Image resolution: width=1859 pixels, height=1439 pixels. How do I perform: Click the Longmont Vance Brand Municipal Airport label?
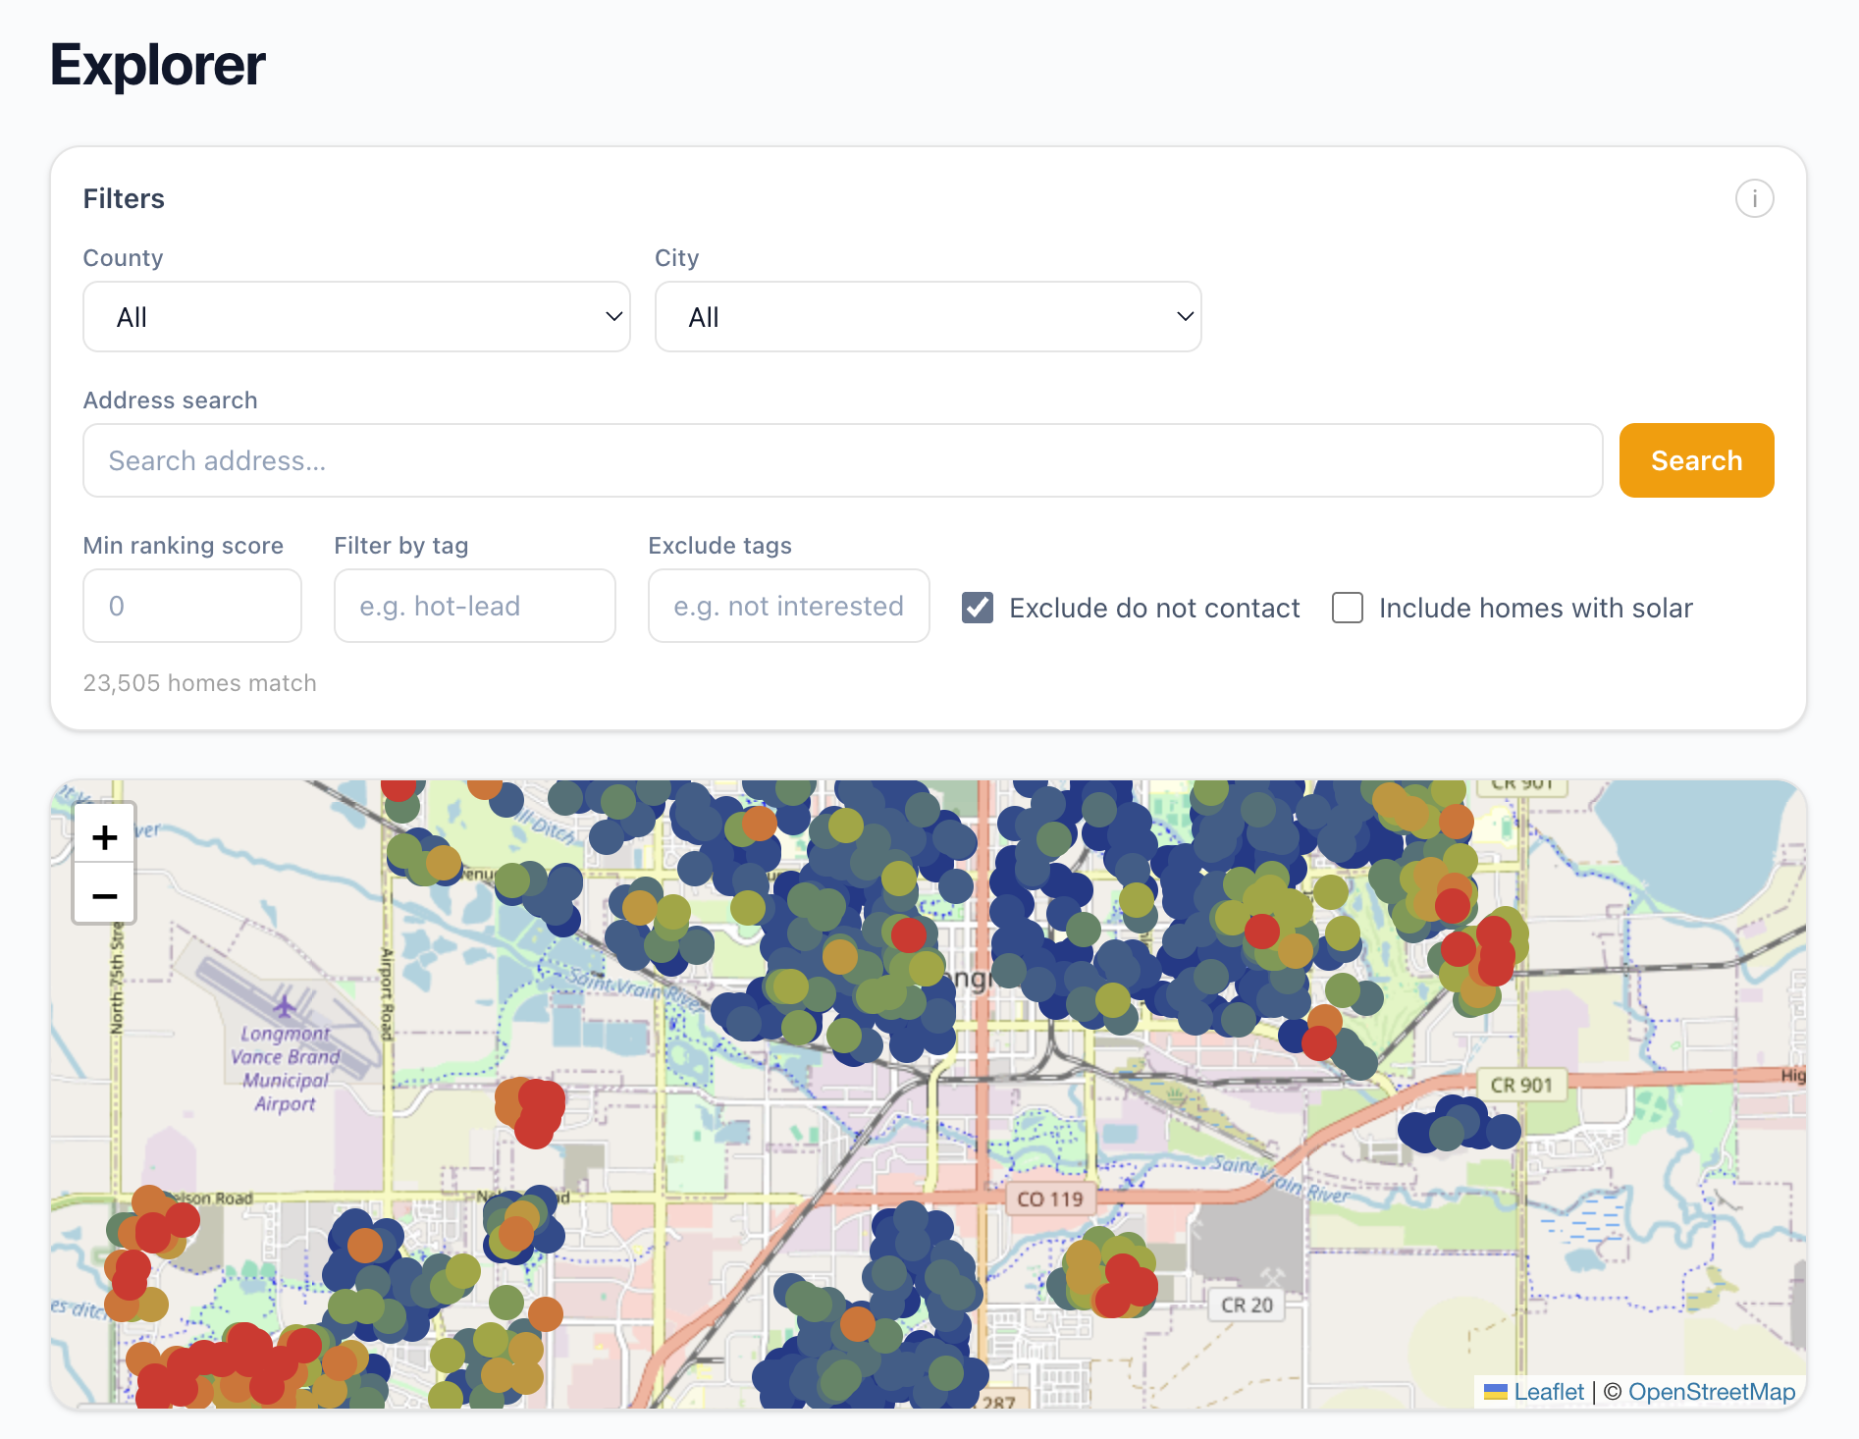[286, 1069]
